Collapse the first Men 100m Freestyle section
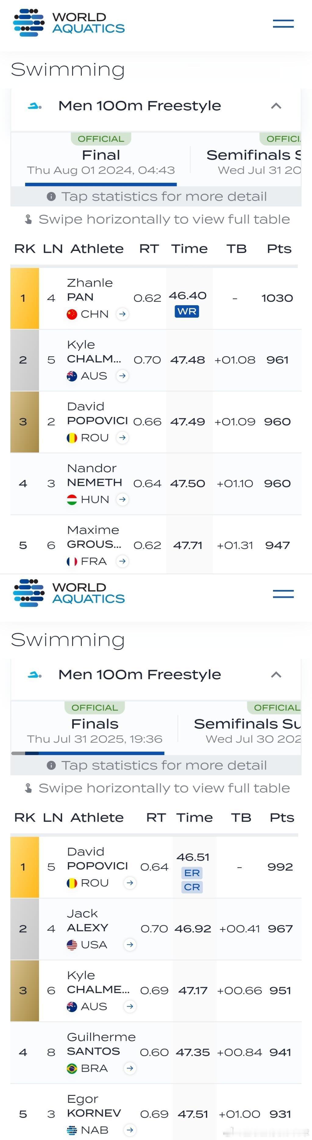 point(276,106)
